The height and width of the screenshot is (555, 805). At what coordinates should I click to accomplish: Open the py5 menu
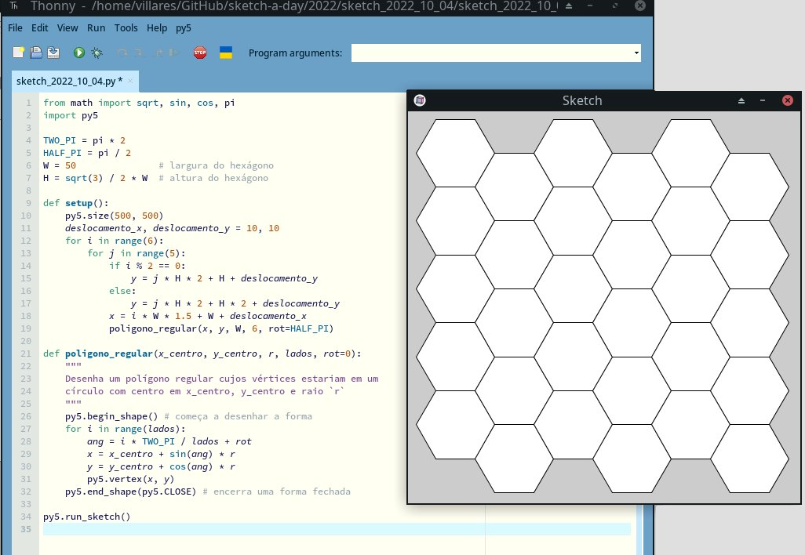(183, 27)
